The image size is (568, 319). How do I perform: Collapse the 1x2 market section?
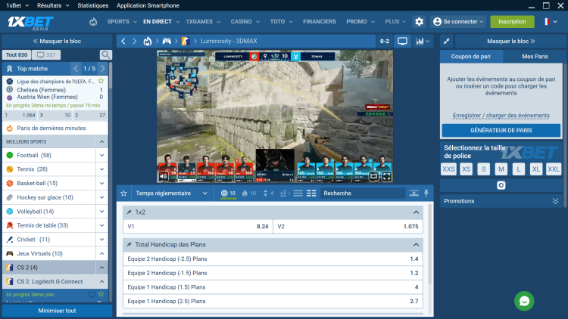(x=416, y=212)
